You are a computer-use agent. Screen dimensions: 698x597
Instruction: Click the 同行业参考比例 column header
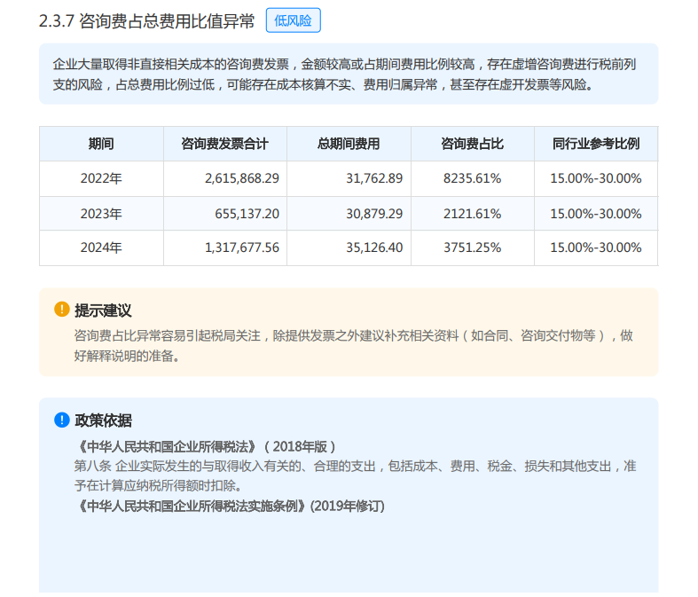coord(595,144)
